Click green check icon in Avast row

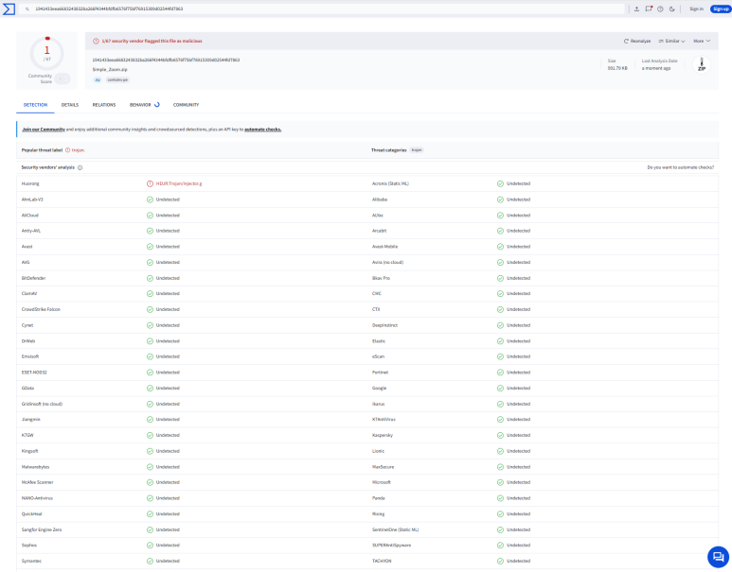[x=150, y=247]
